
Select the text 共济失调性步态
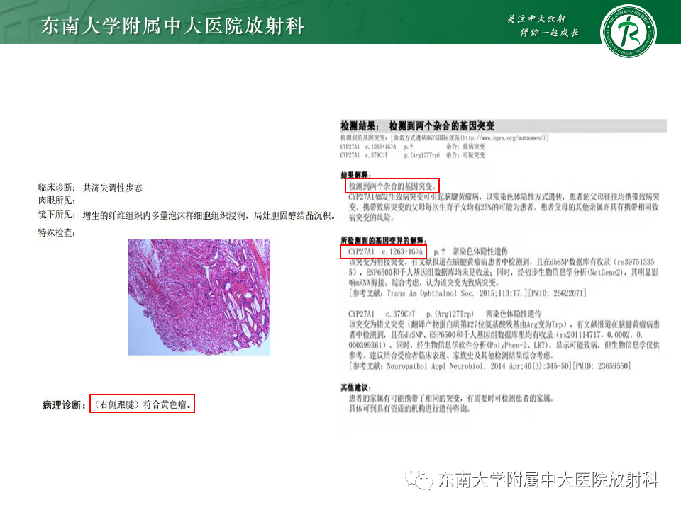tap(113, 188)
